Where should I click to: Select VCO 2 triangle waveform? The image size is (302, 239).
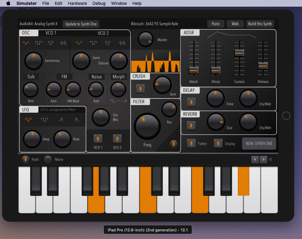(x=79, y=43)
